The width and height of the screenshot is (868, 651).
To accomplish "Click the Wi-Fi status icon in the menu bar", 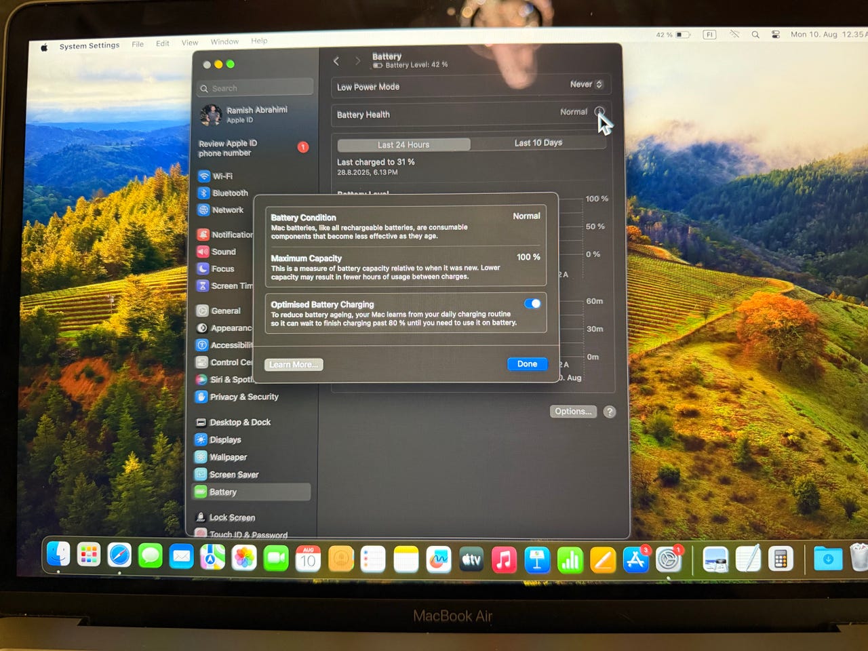I will click(734, 34).
